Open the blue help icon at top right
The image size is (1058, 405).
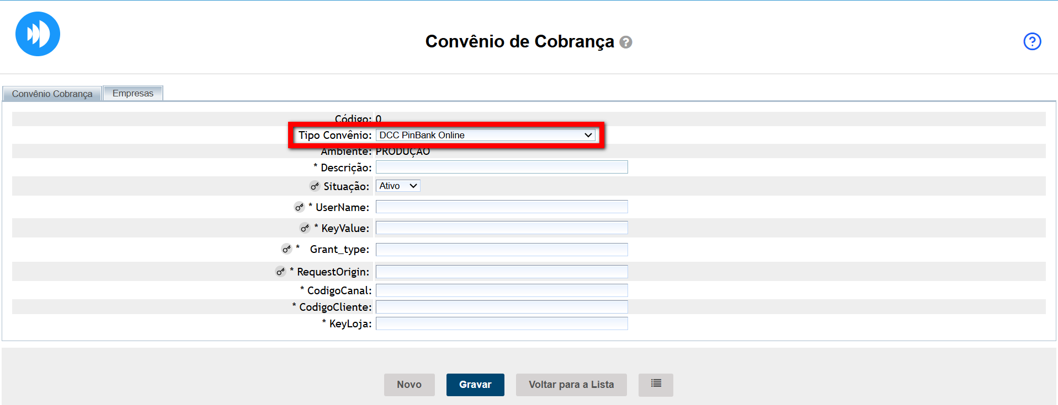[x=1032, y=41]
